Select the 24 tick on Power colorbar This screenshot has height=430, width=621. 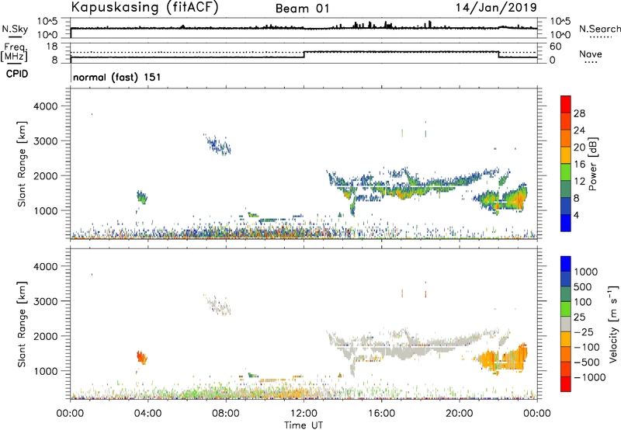tap(579, 130)
